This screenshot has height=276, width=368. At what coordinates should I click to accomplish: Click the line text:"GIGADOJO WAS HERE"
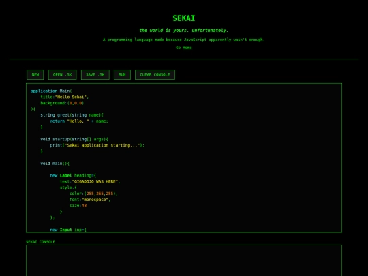tap(90, 181)
